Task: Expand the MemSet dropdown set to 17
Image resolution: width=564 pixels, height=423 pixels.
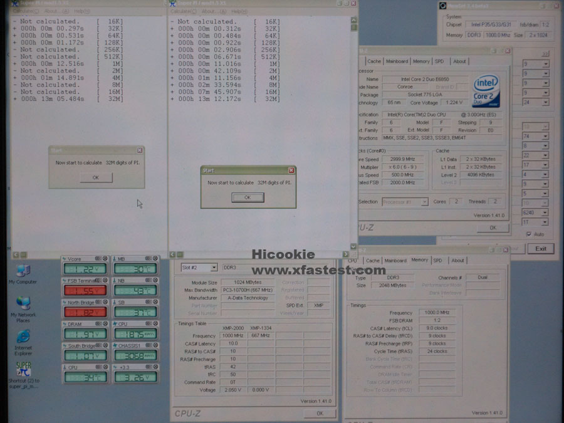Action: coord(546,165)
